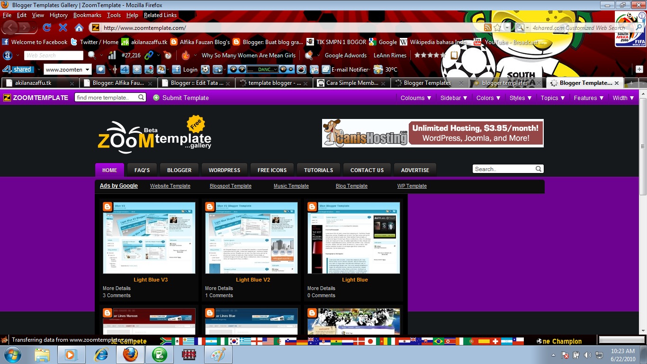Open the TUTORIALS navigation tab
Image resolution: width=647 pixels, height=364 pixels.
[318, 170]
